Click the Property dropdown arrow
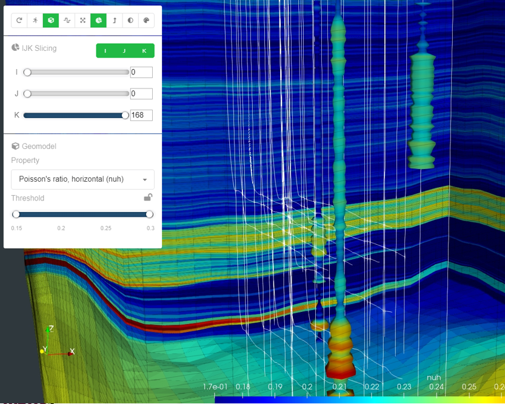Screen dimensions: 505x404 click(x=145, y=180)
